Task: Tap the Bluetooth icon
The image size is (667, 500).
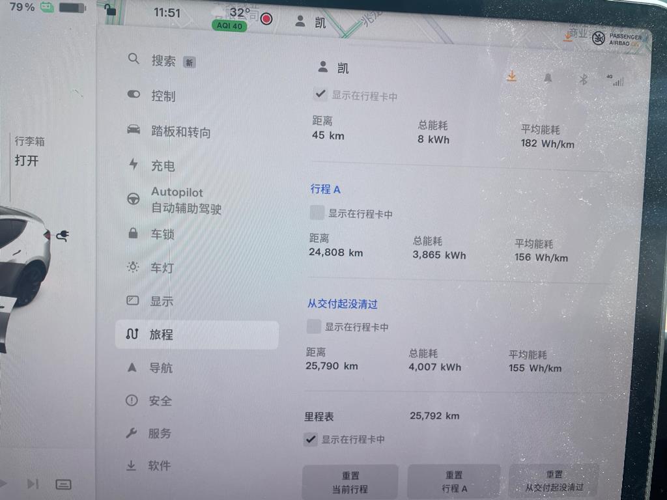Action: click(583, 79)
